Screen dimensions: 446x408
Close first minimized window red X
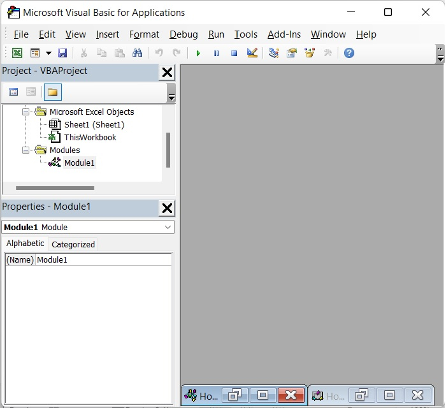[x=291, y=395]
